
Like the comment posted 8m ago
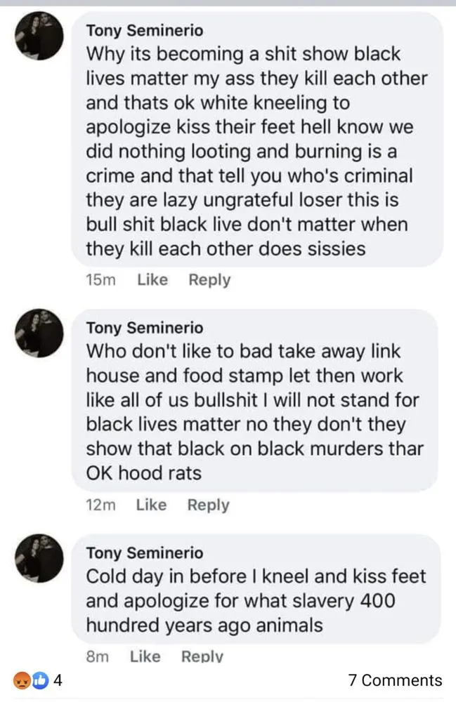pyautogui.click(x=145, y=656)
